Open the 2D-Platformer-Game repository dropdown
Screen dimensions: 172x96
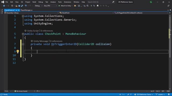(144, 94)
